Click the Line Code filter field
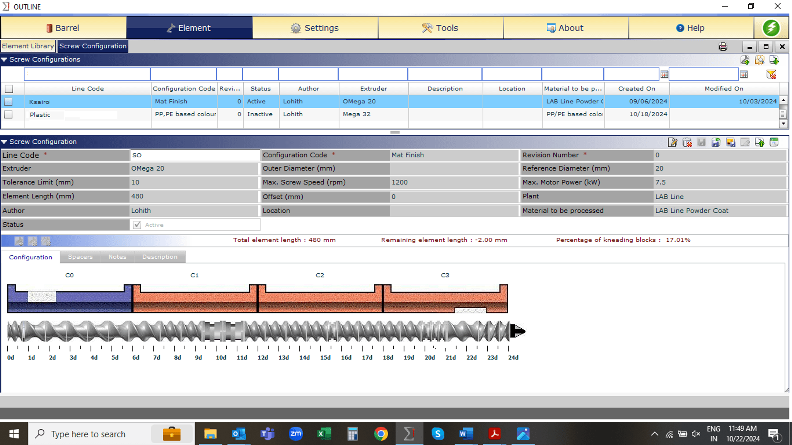Screen dimensions: 792x445 coord(87,74)
